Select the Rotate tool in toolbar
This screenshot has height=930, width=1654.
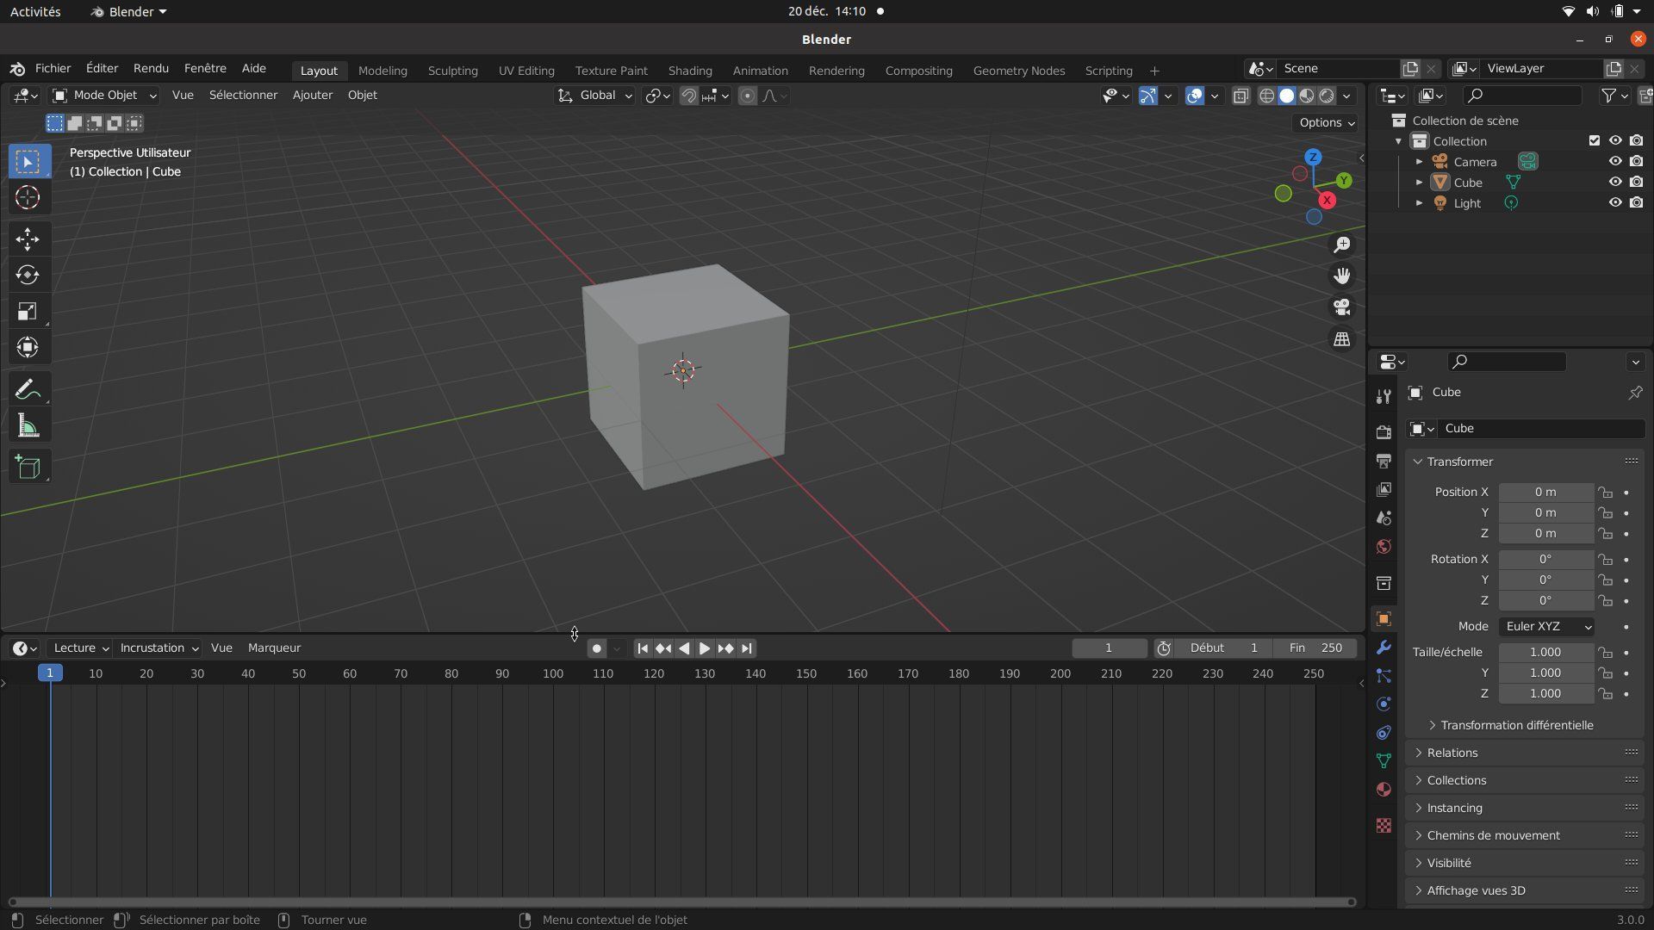click(28, 275)
